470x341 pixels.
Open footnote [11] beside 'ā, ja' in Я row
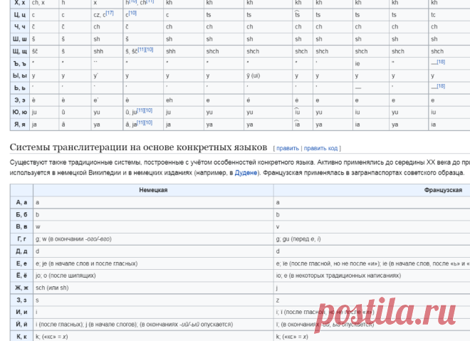141,123
